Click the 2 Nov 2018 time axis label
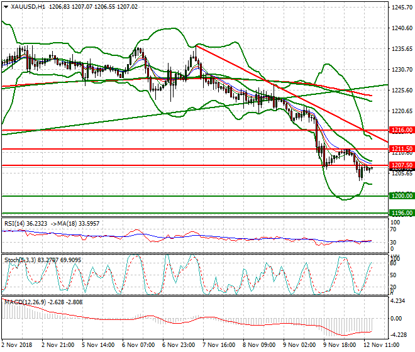This screenshot has height=352, width=415. pos(17,345)
